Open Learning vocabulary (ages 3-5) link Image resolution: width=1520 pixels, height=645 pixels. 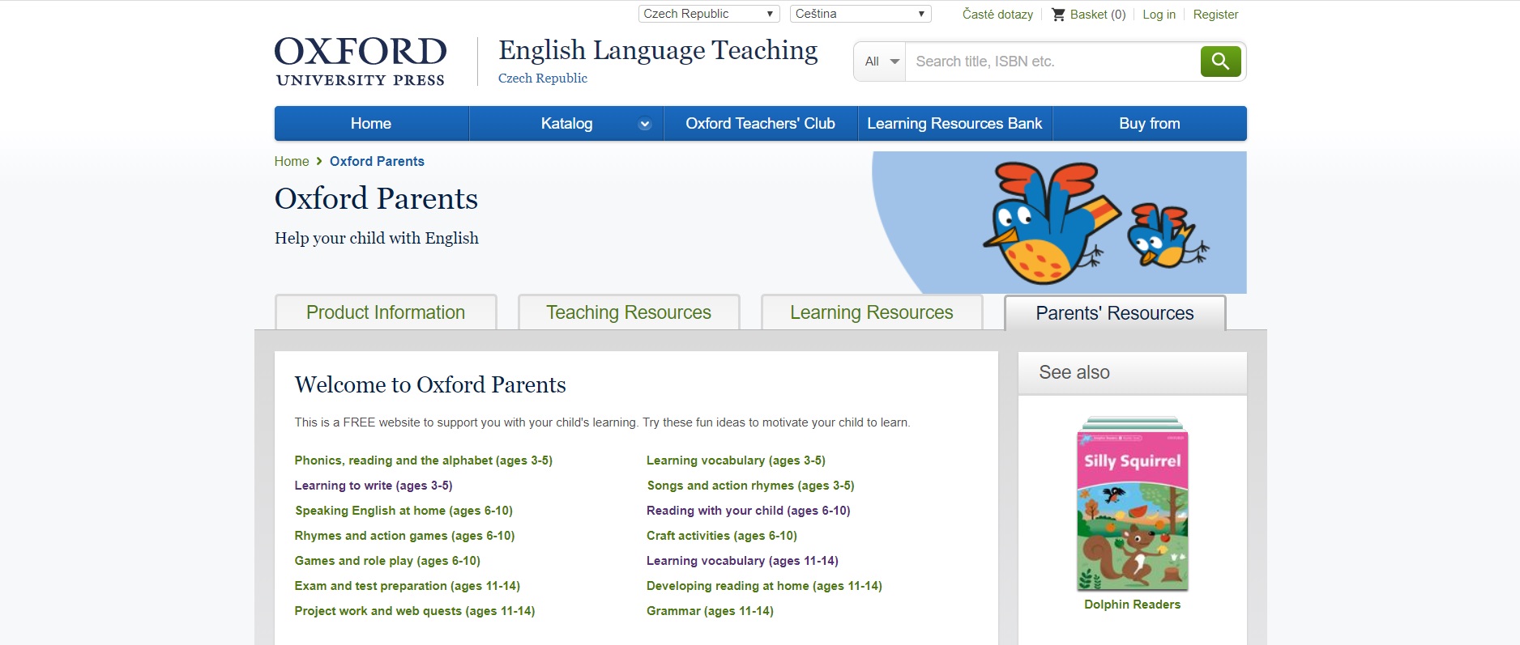point(736,460)
